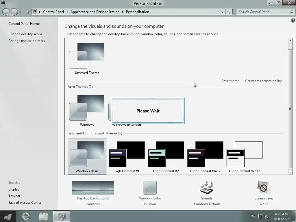Apply the High Contrast #2 theme

166,157
